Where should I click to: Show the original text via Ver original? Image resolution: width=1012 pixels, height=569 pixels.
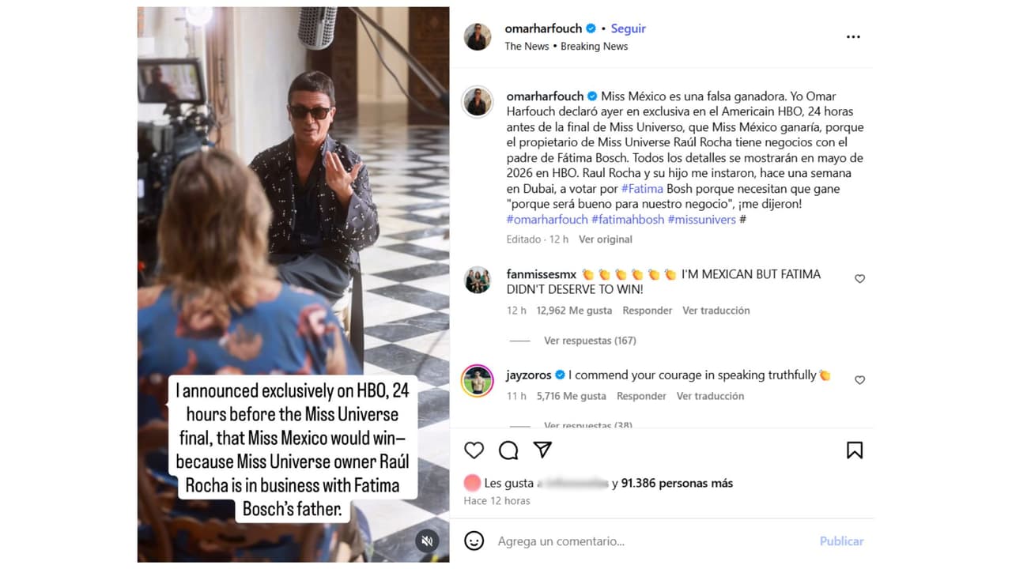(606, 239)
